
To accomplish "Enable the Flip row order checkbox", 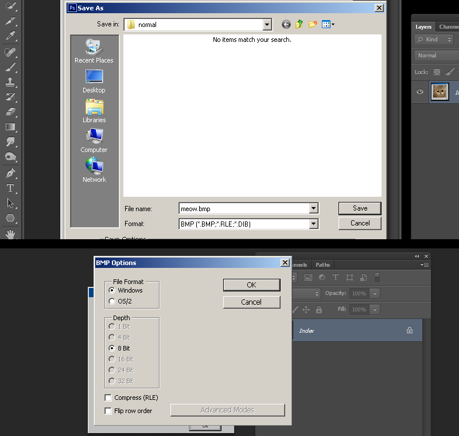I will pos(108,411).
